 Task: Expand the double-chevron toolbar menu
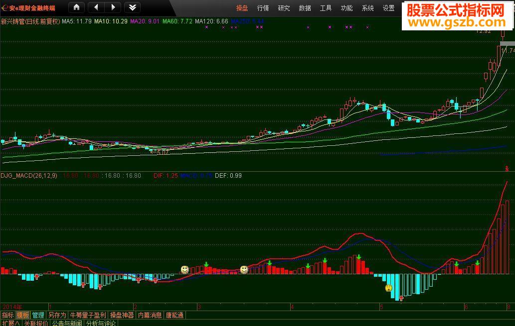[x=132, y=7]
